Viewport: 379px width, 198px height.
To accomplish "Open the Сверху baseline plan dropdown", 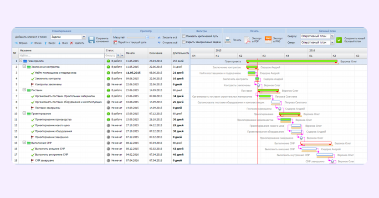I will coord(317,36).
